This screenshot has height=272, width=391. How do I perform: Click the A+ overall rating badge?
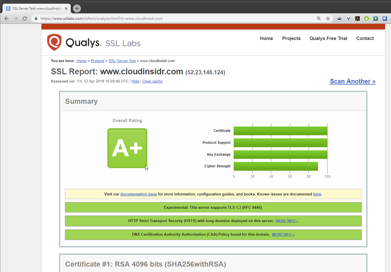127,148
